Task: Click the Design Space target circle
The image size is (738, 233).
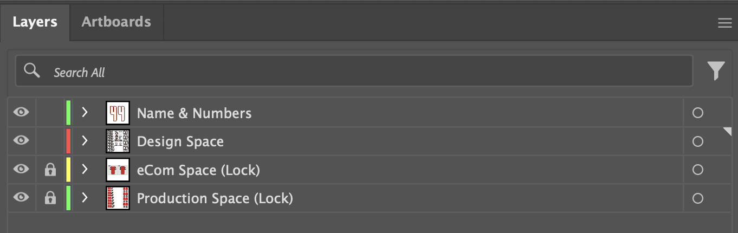Action: (698, 141)
